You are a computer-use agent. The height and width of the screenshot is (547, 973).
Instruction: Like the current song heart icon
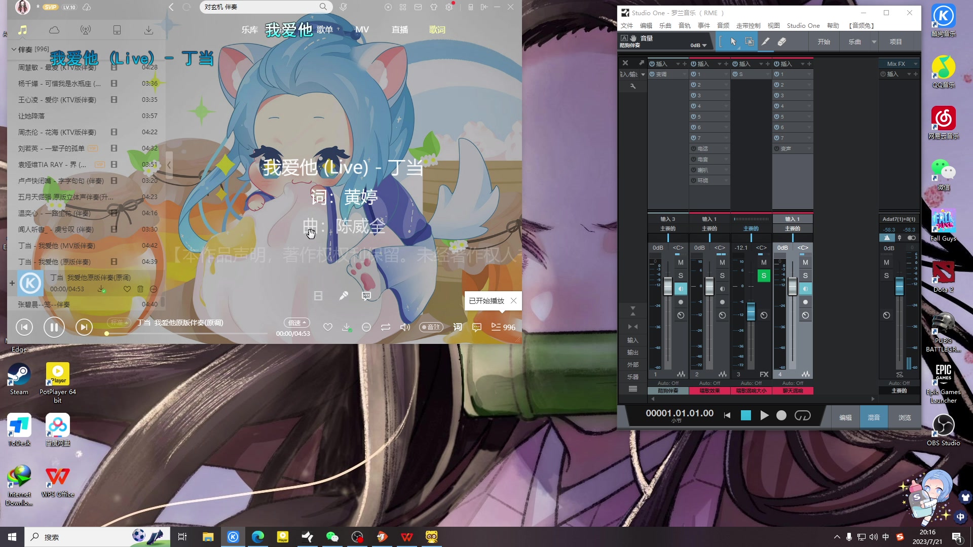[328, 327]
